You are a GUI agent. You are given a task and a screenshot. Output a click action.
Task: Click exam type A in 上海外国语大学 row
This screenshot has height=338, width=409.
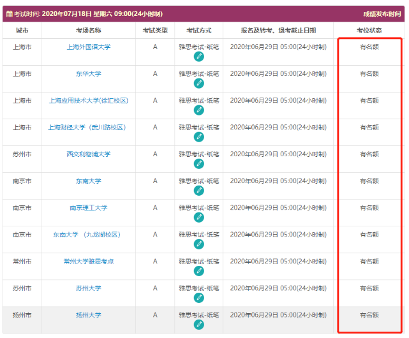click(x=155, y=47)
